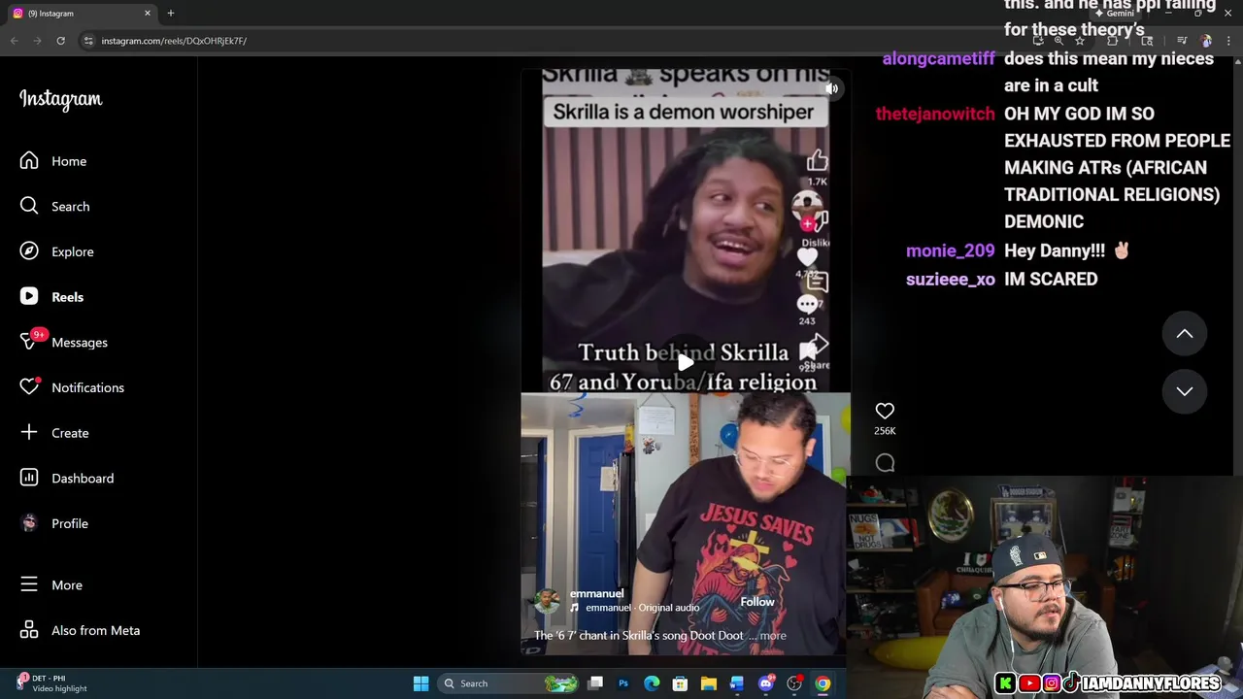Image resolution: width=1243 pixels, height=699 pixels.
Task: Click the browser Back arrow
Action: click(x=15, y=41)
